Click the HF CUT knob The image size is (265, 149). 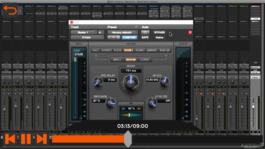point(164,81)
